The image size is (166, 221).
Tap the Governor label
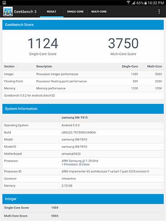10,179
